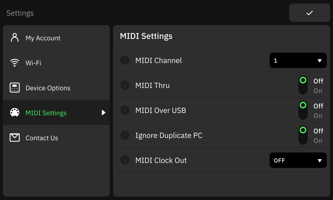
Task: Click the Device Options pedal icon
Action: [15, 88]
